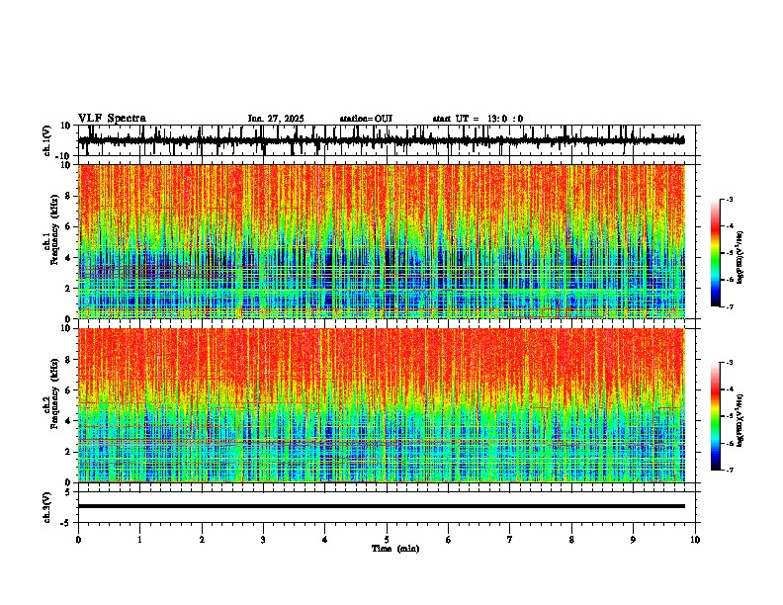
Task: Click time axis tick label "5" in minutes
Action: click(x=387, y=540)
